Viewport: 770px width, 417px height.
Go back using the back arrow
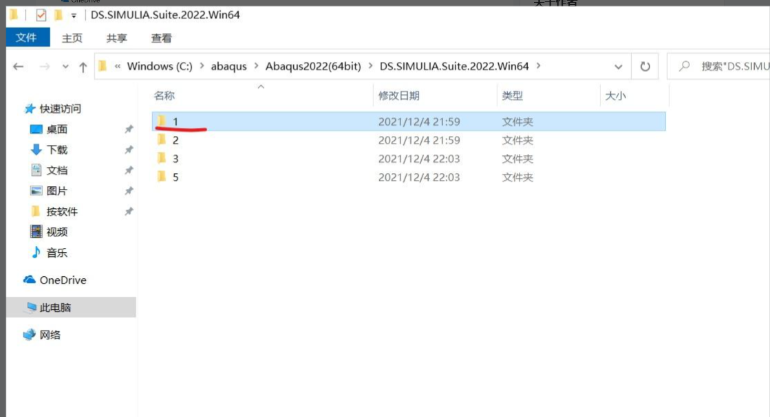pyautogui.click(x=18, y=66)
